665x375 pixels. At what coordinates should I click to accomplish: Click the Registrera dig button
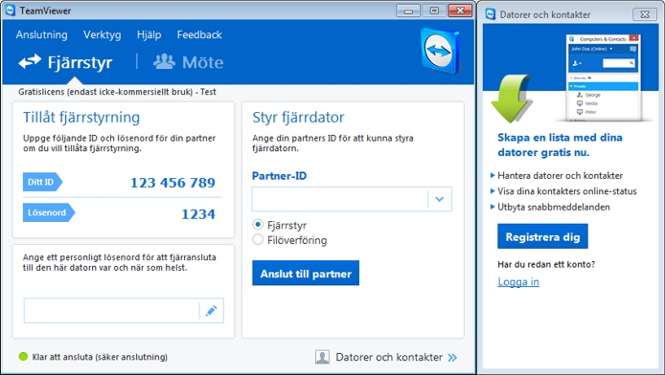coord(542,236)
